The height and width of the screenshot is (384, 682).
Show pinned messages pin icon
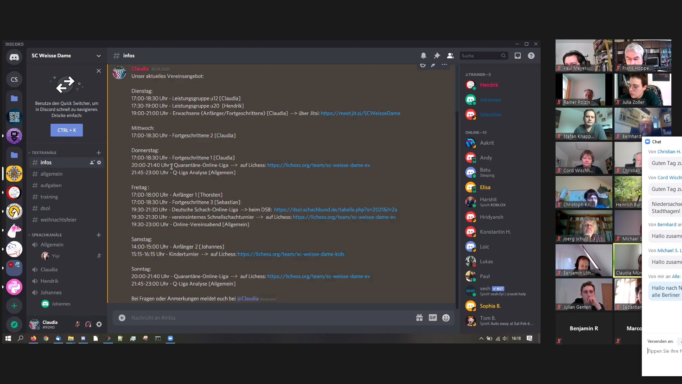click(x=437, y=56)
